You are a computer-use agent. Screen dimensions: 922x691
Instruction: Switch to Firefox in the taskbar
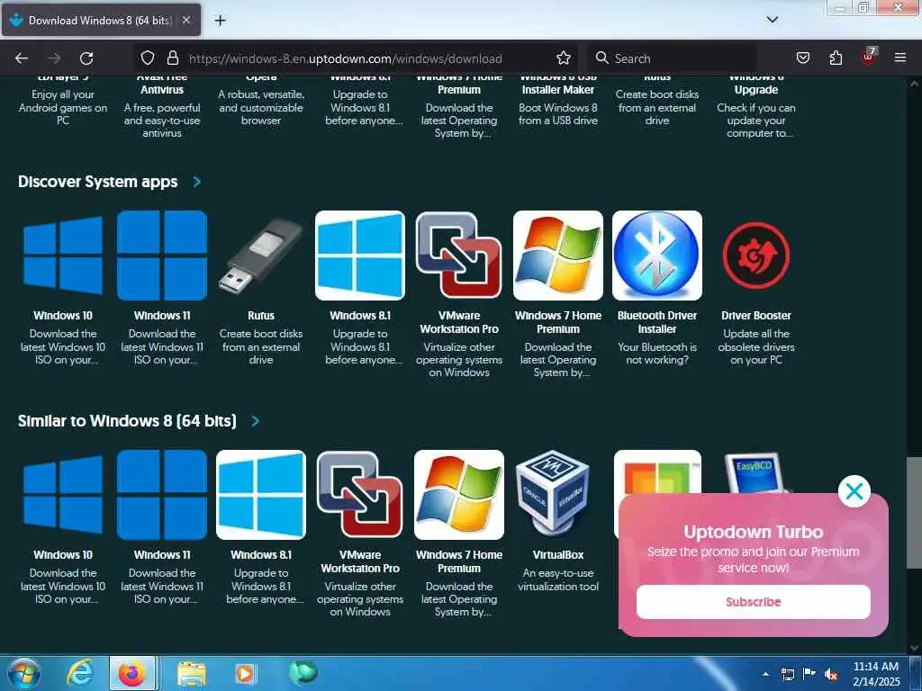tap(132, 673)
